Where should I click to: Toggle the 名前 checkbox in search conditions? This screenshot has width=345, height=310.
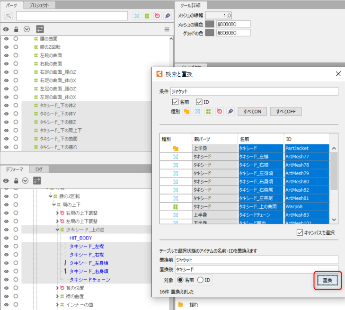pyautogui.click(x=175, y=102)
